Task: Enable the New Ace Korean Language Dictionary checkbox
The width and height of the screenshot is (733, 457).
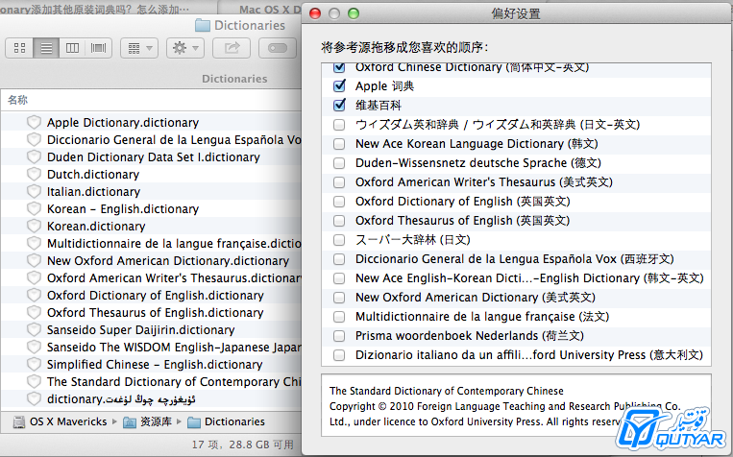Action: (339, 144)
